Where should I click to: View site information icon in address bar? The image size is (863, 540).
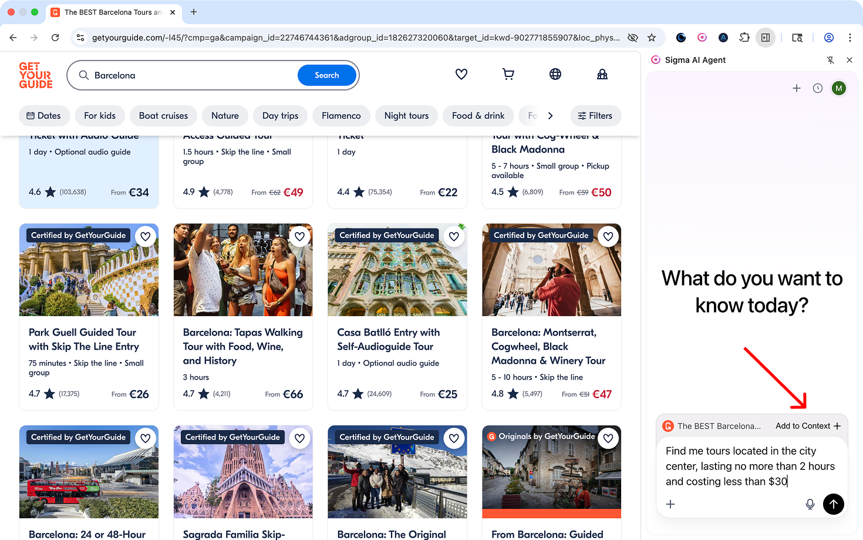pyautogui.click(x=80, y=38)
